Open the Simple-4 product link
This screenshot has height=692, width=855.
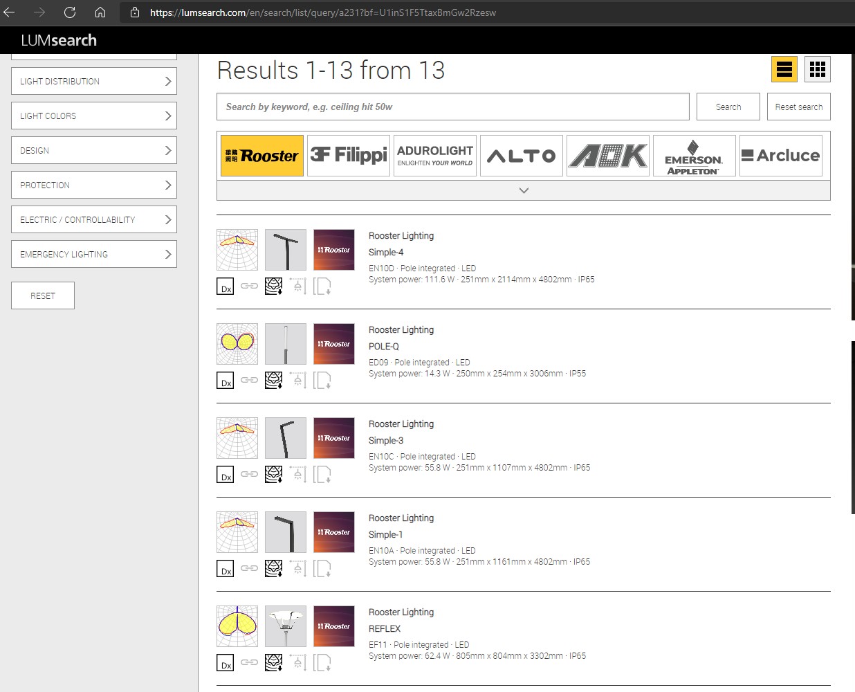click(x=386, y=253)
